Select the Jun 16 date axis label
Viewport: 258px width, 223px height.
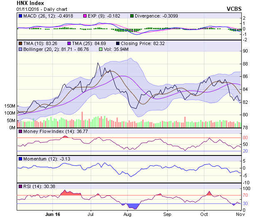[52, 214]
